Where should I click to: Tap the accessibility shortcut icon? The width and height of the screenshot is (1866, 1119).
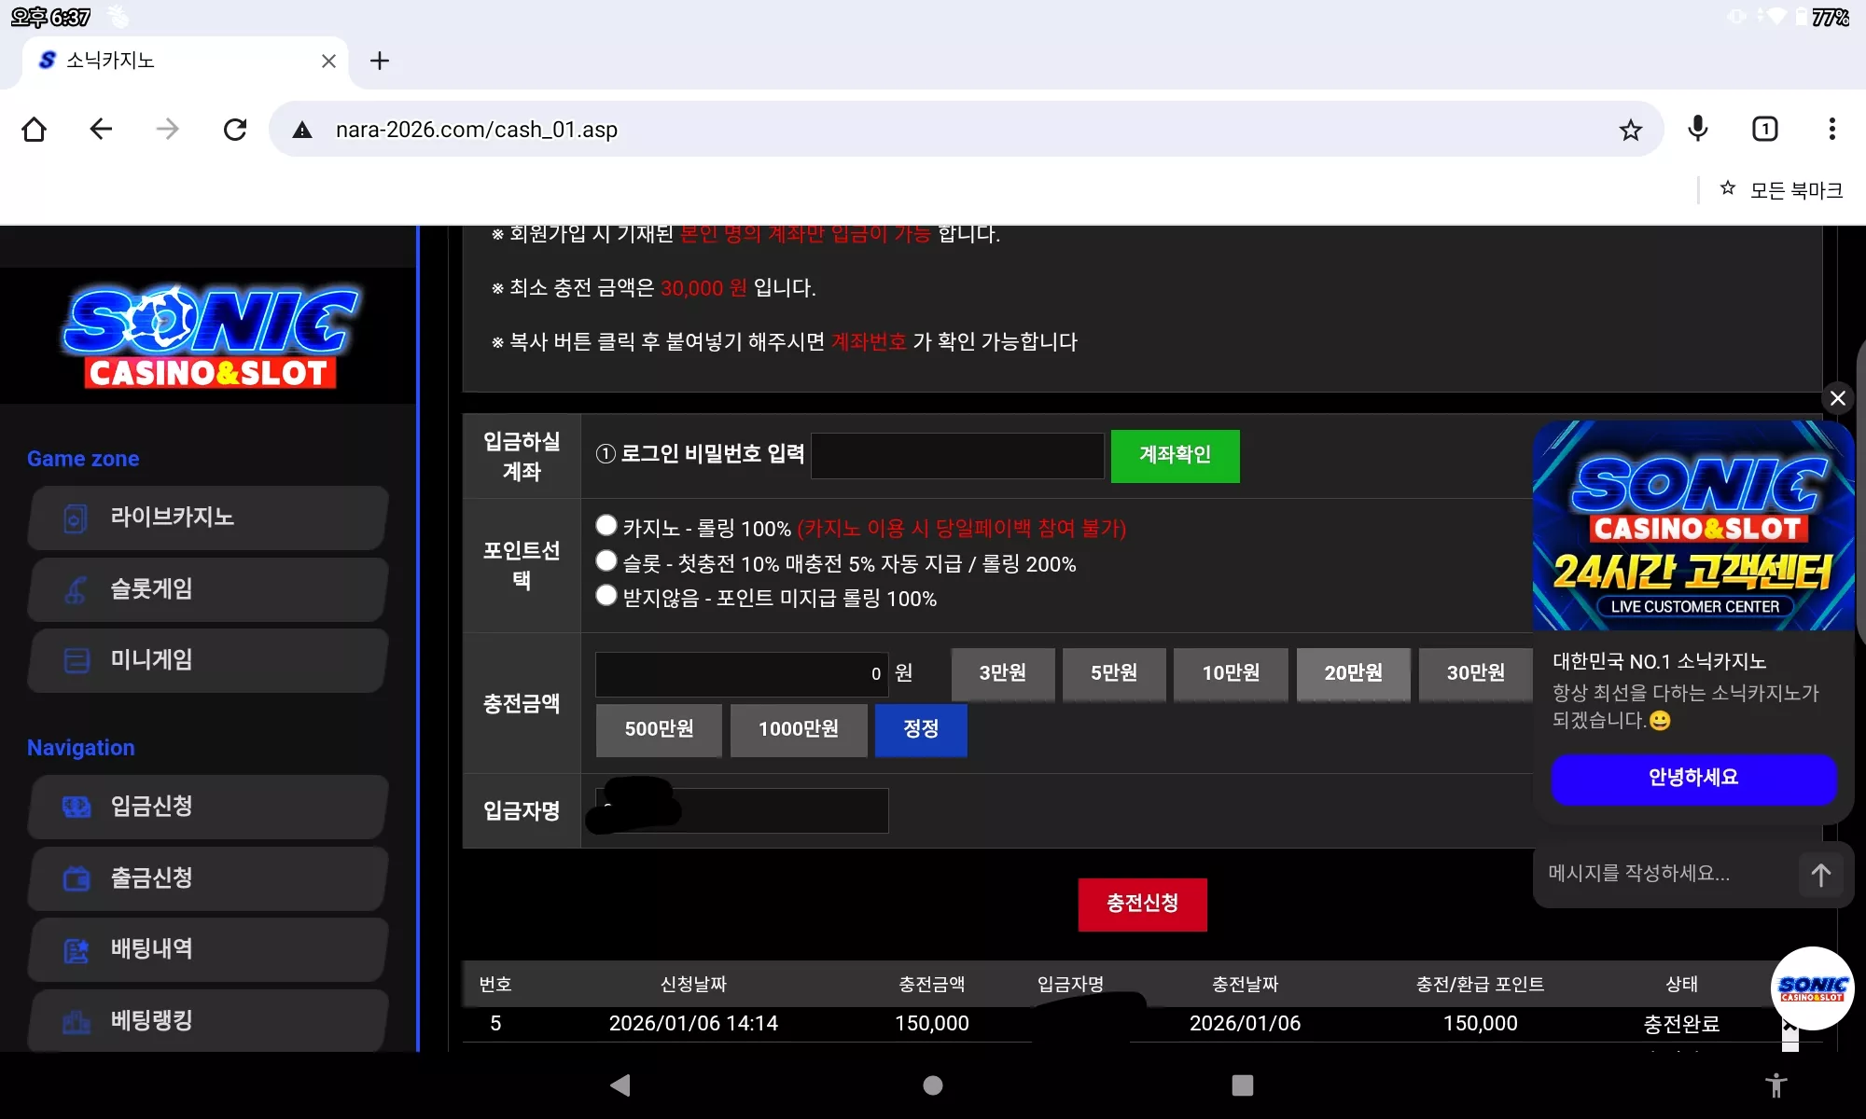pyautogui.click(x=1776, y=1085)
